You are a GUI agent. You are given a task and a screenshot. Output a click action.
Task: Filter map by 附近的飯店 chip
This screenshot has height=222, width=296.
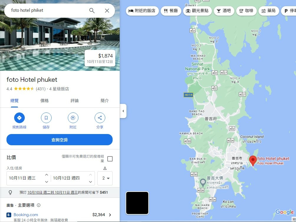pyautogui.click(x=142, y=11)
